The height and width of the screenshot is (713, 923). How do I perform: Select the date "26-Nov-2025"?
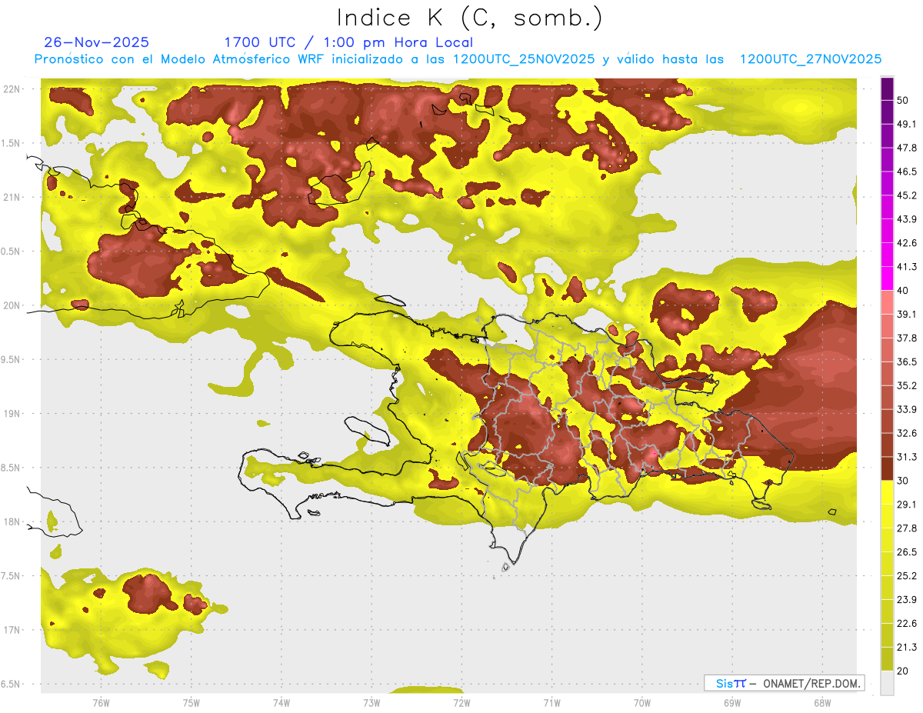(x=97, y=42)
